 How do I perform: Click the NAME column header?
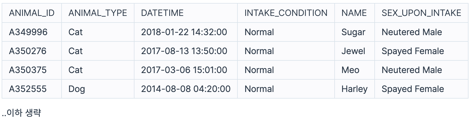coord(354,13)
